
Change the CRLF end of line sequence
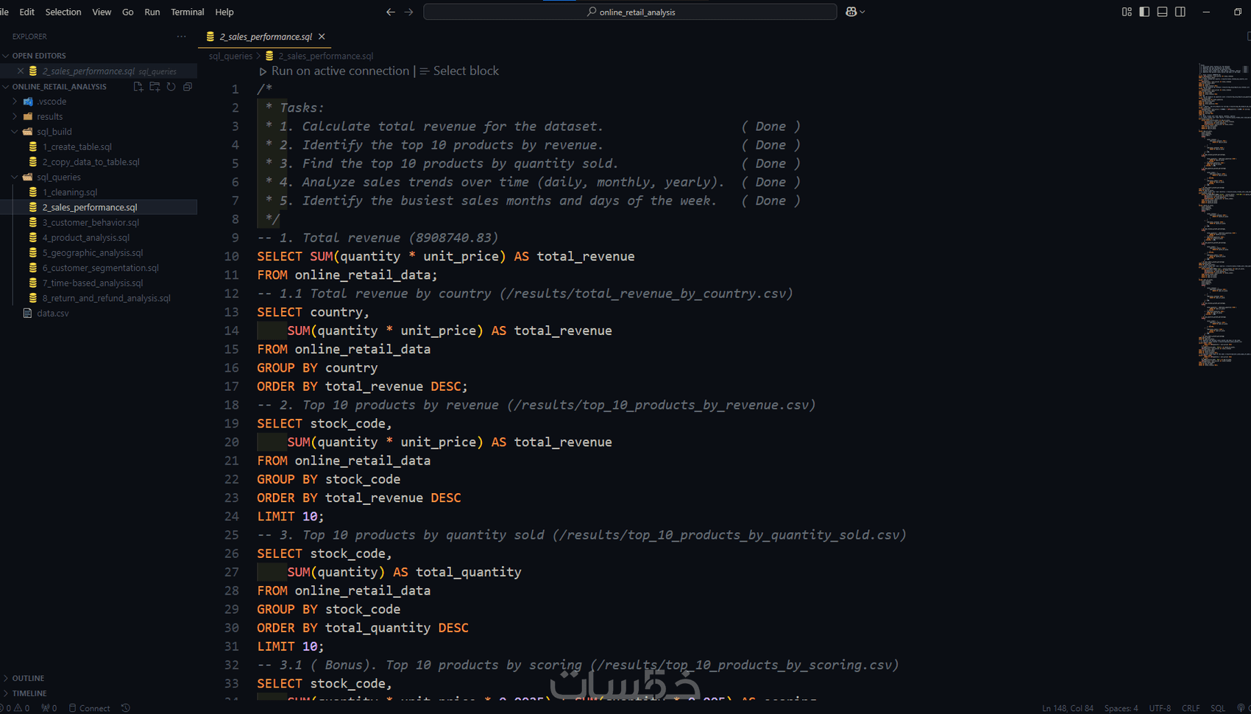click(1191, 708)
